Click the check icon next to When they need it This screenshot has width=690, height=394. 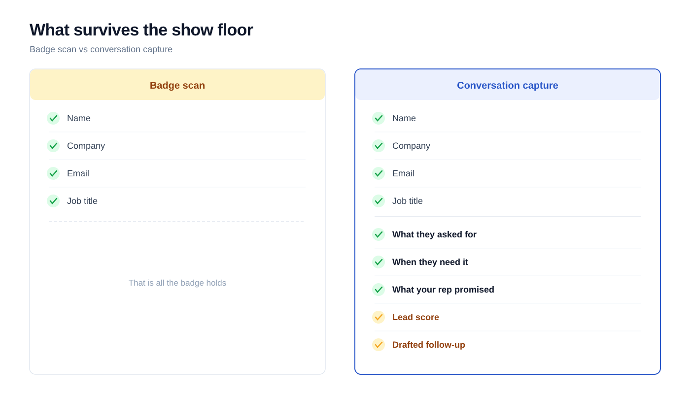coord(379,262)
